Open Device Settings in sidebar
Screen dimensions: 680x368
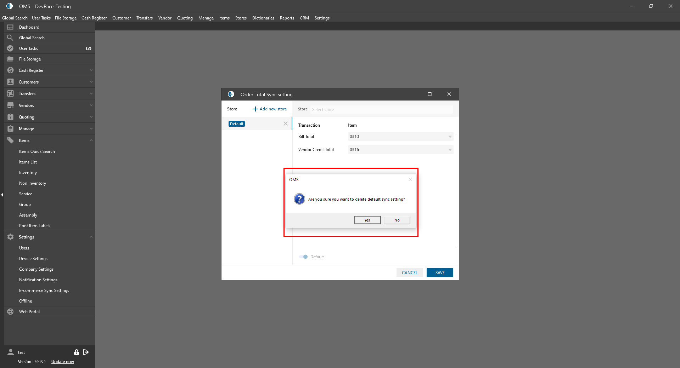pos(33,259)
